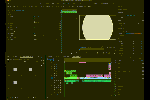
Task: Step forward one frame in program monitor
Action: (x=100, y=53)
